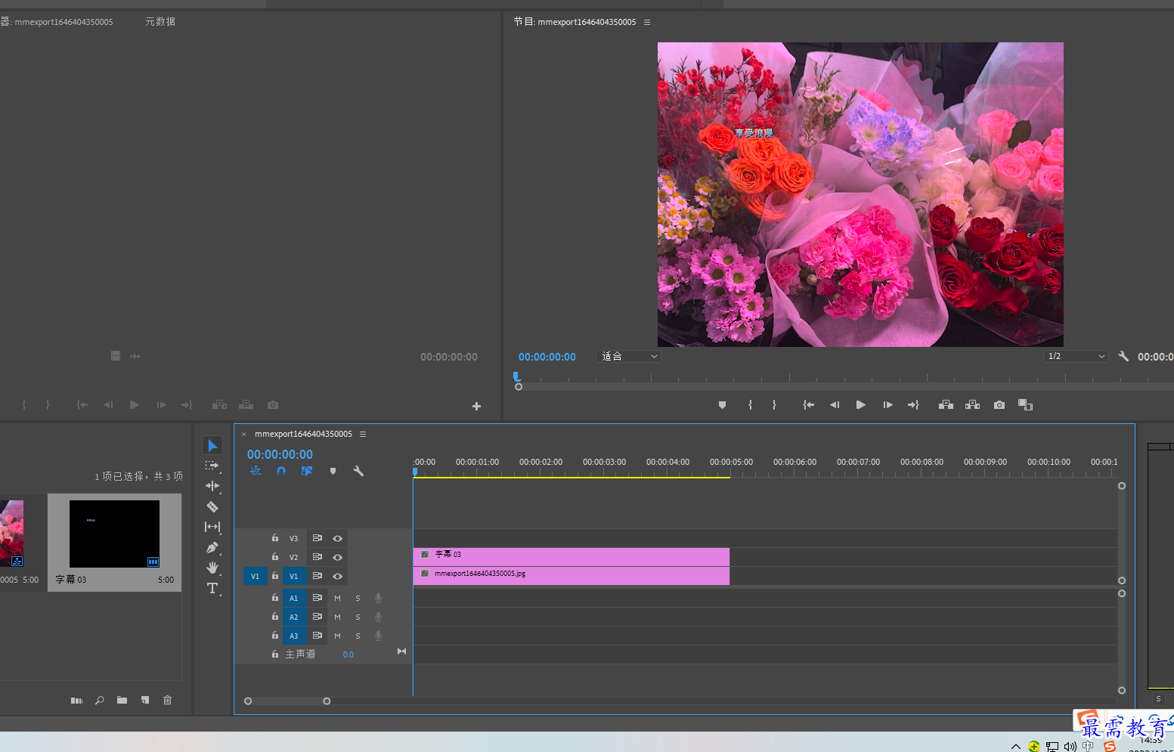Screen dimensions: 1174x752
Task: Open the zoom level 适合 dropdown
Action: tap(629, 357)
